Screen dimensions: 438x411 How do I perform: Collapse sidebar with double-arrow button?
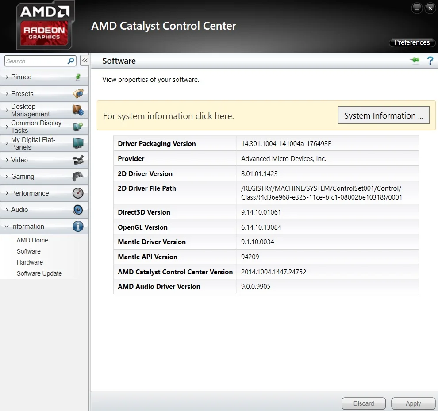85,60
